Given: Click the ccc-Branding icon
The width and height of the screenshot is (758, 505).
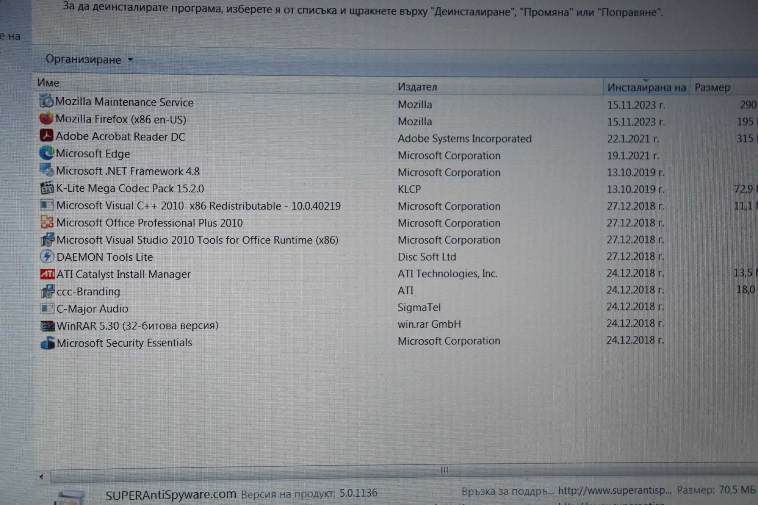Looking at the screenshot, I should pos(47,291).
